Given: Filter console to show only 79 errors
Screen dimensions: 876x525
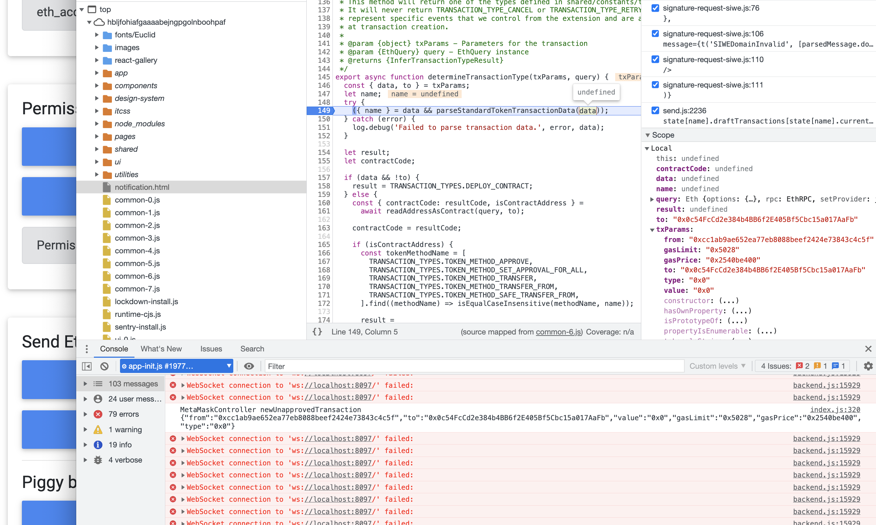Looking at the screenshot, I should (123, 414).
